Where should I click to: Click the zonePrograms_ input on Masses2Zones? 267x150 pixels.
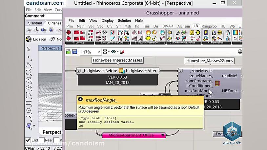tap(199, 81)
